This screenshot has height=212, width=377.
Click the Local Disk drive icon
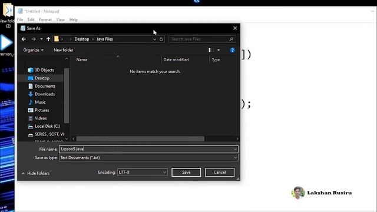(31, 127)
